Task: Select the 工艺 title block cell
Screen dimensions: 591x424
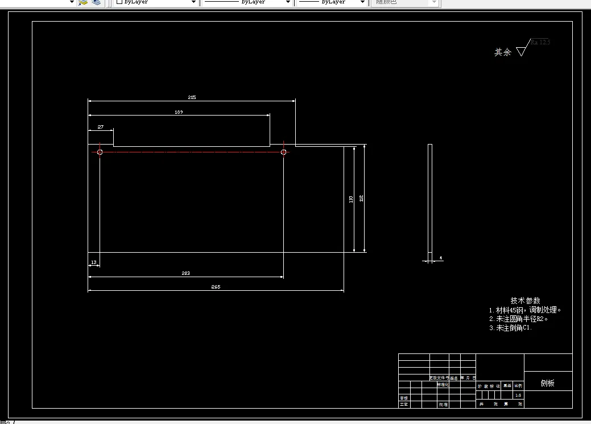Action: [x=404, y=405]
